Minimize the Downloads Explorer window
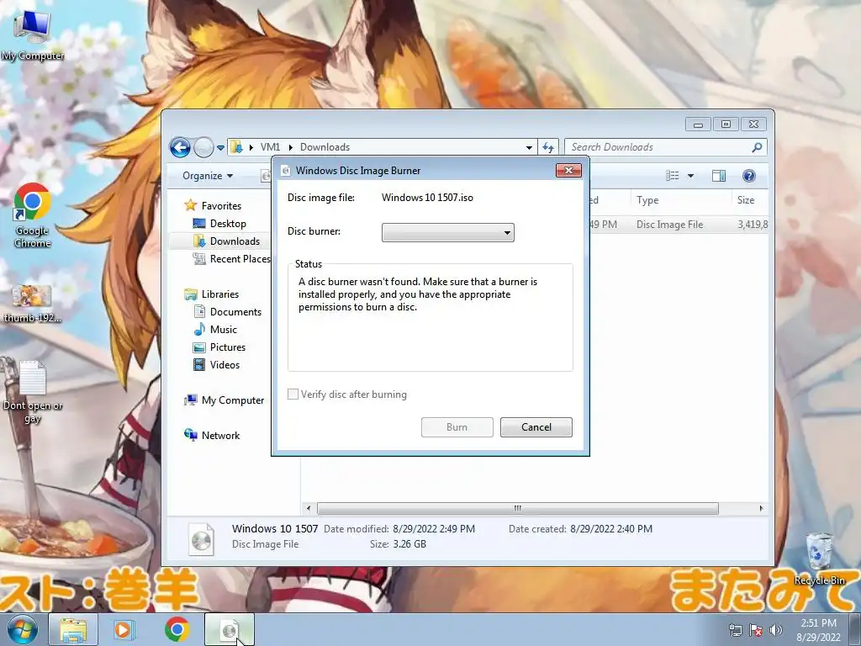Image resolution: width=861 pixels, height=646 pixels. 698,124
